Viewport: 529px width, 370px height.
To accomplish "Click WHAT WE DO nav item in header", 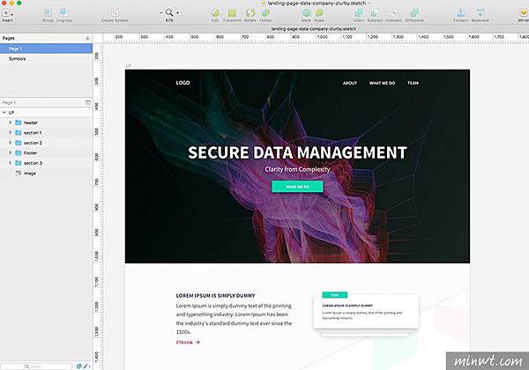I will tap(382, 83).
